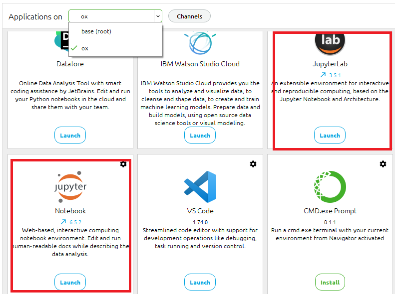Launch Jupyter Notebook application
This screenshot has height=294, width=395.
pyautogui.click(x=70, y=282)
